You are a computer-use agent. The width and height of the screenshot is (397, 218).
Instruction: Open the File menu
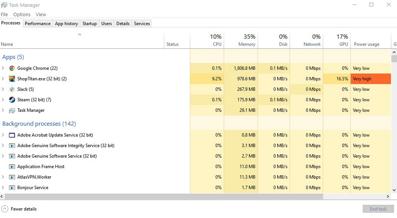4,14
